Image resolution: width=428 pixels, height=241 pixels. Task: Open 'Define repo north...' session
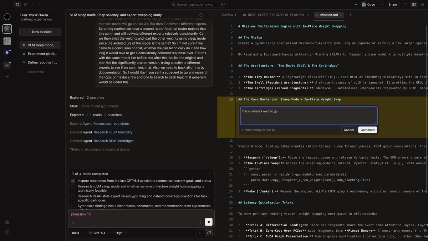[x=40, y=62]
